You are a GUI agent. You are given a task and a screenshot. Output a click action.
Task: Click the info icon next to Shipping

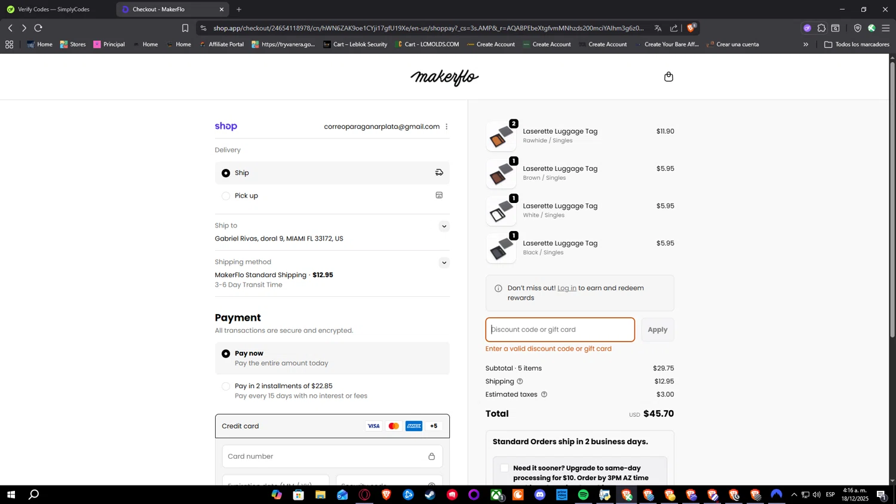pyautogui.click(x=520, y=382)
